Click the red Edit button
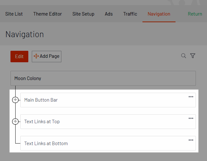Screen dimensions: 207x161 coord(19,57)
